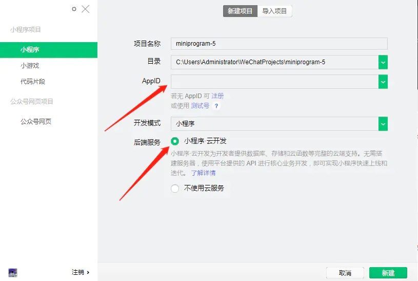Image resolution: width=418 pixels, height=281 pixels.
Task: Edit the 项目名称 field
Action: click(279, 44)
